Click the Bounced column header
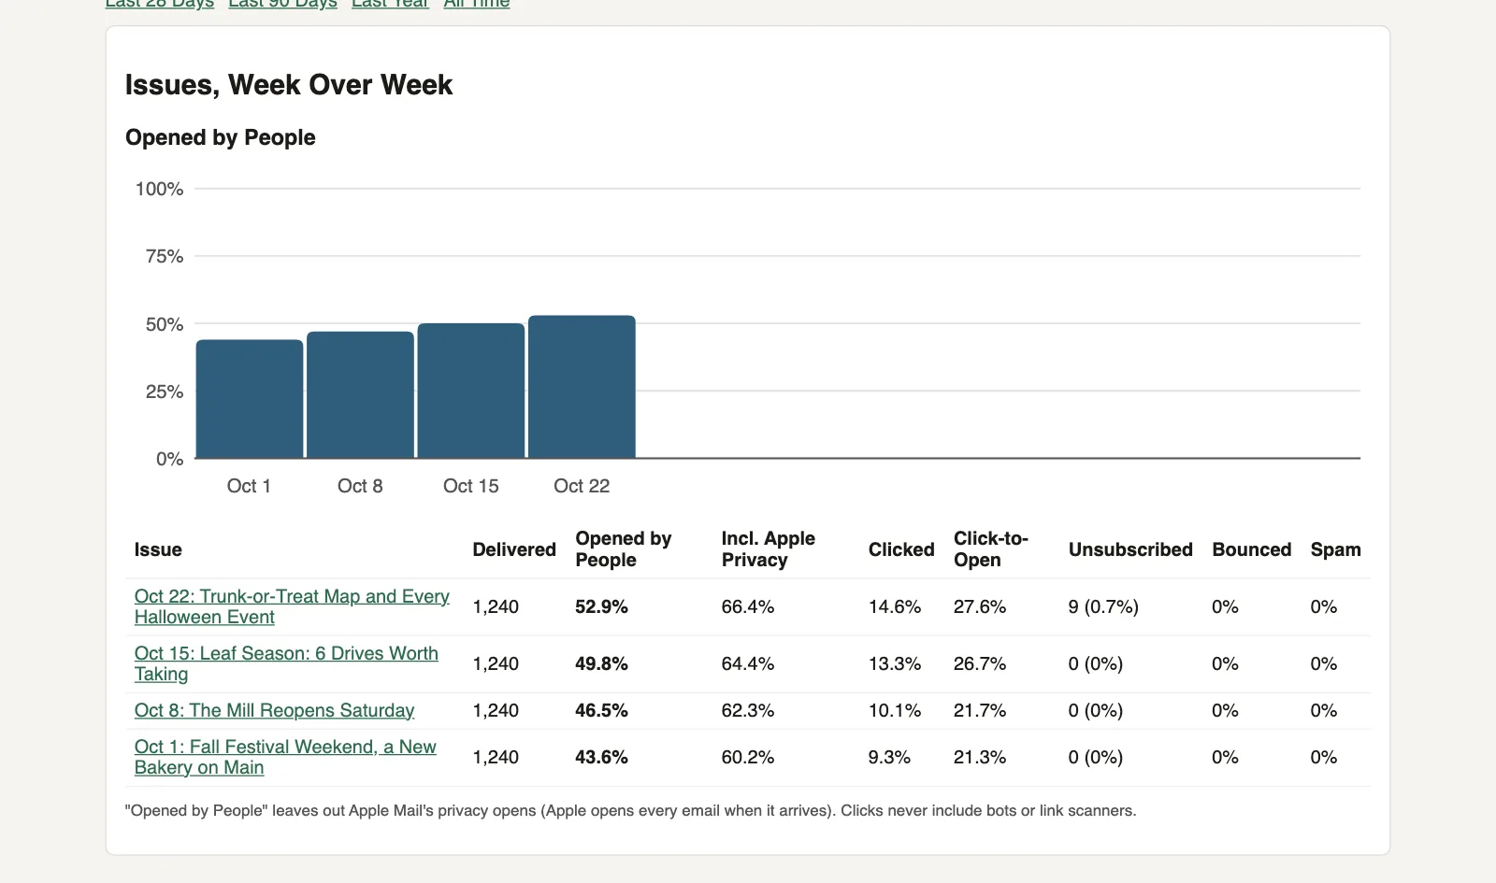 (1251, 549)
